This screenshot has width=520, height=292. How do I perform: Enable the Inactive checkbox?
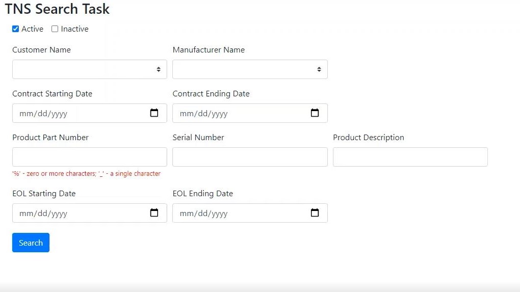pos(55,29)
